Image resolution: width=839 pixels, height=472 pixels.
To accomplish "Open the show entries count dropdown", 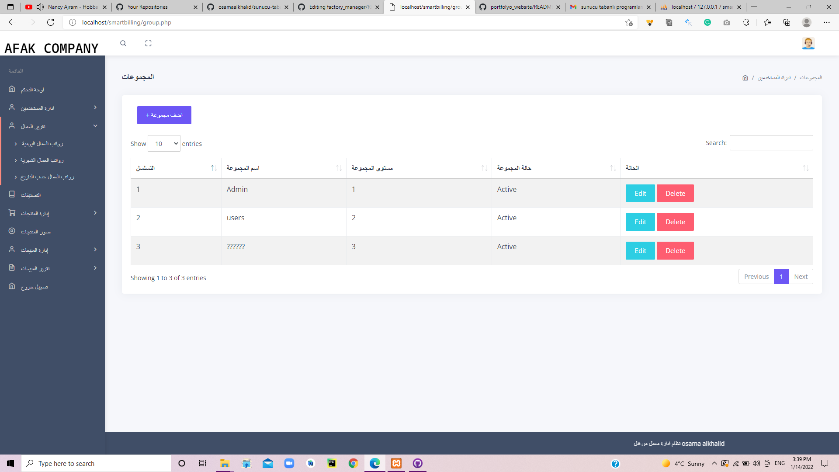I will point(164,144).
